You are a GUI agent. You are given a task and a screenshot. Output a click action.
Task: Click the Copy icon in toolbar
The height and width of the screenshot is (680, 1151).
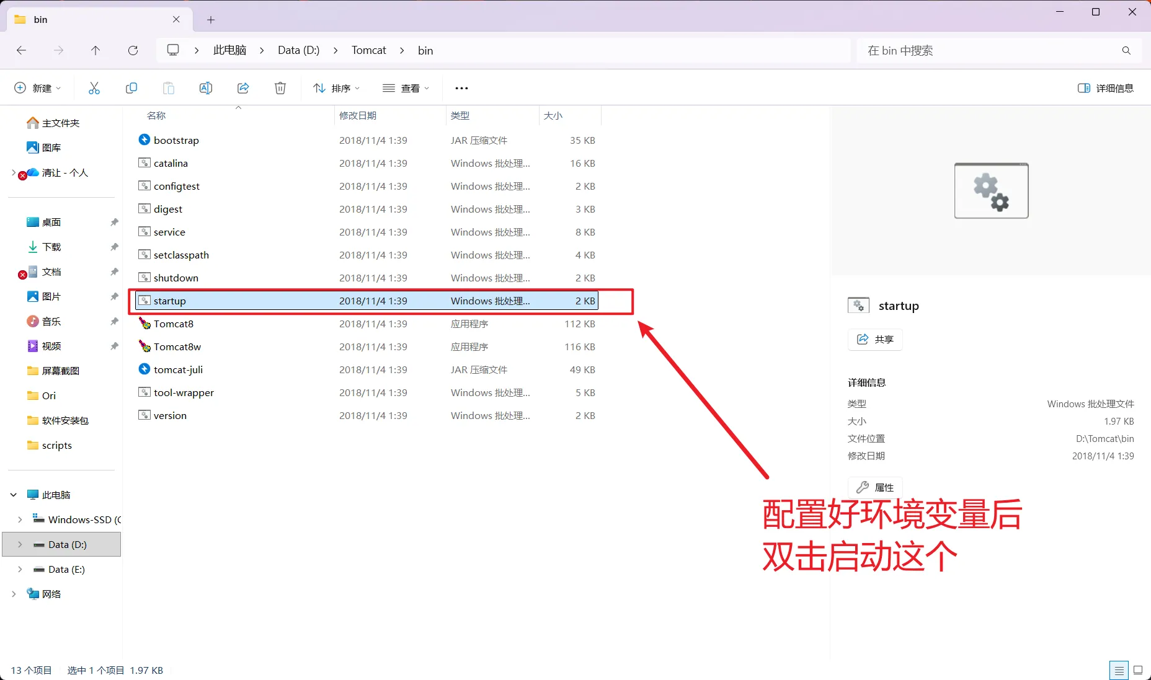point(131,88)
